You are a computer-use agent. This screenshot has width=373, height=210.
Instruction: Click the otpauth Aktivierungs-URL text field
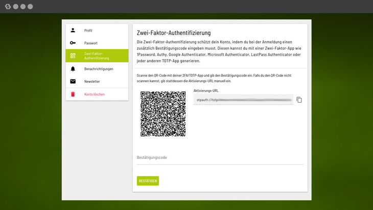pos(243,100)
